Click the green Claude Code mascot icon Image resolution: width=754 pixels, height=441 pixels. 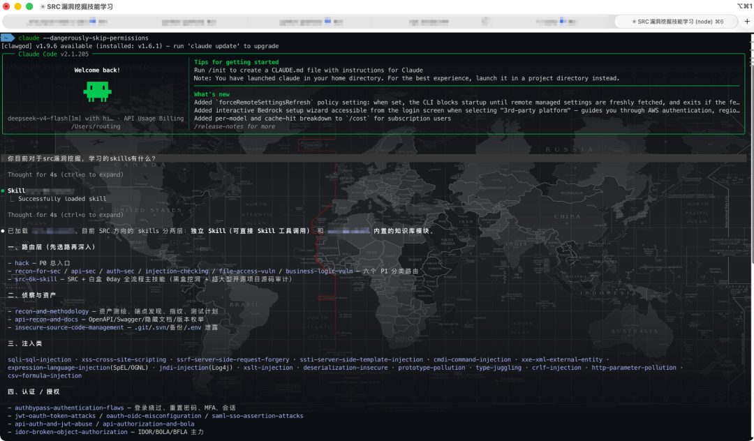(x=97, y=91)
